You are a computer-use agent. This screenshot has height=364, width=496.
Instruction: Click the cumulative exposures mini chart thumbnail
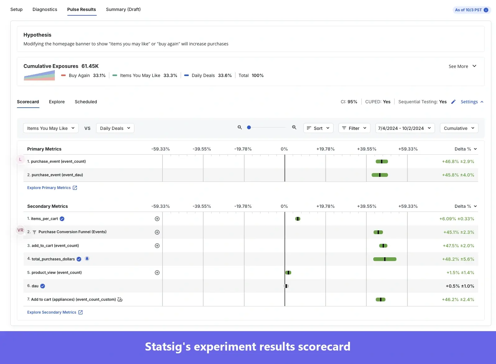pyautogui.click(x=39, y=75)
